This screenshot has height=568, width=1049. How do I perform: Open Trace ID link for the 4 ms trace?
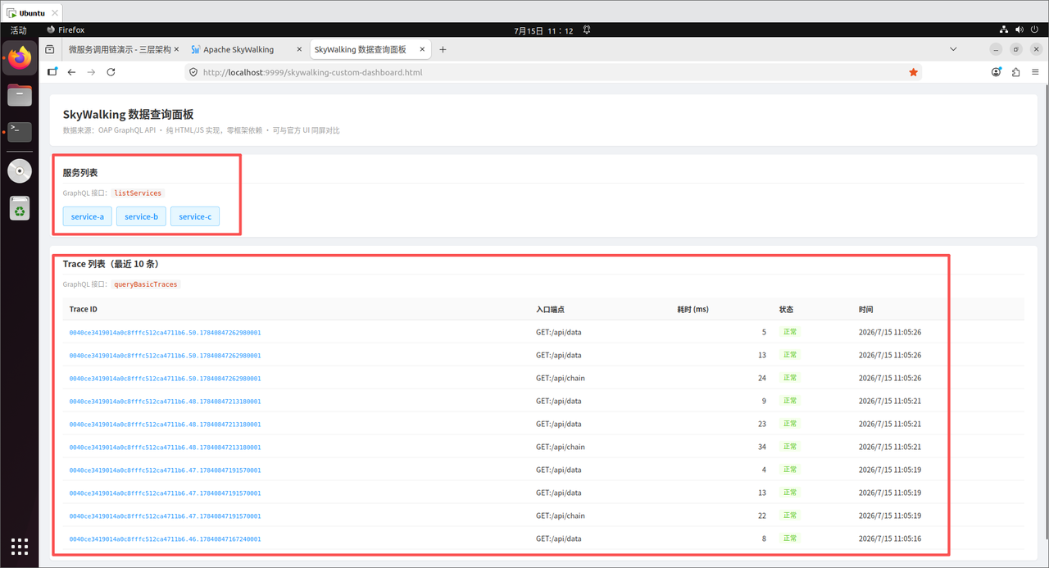(x=165, y=470)
